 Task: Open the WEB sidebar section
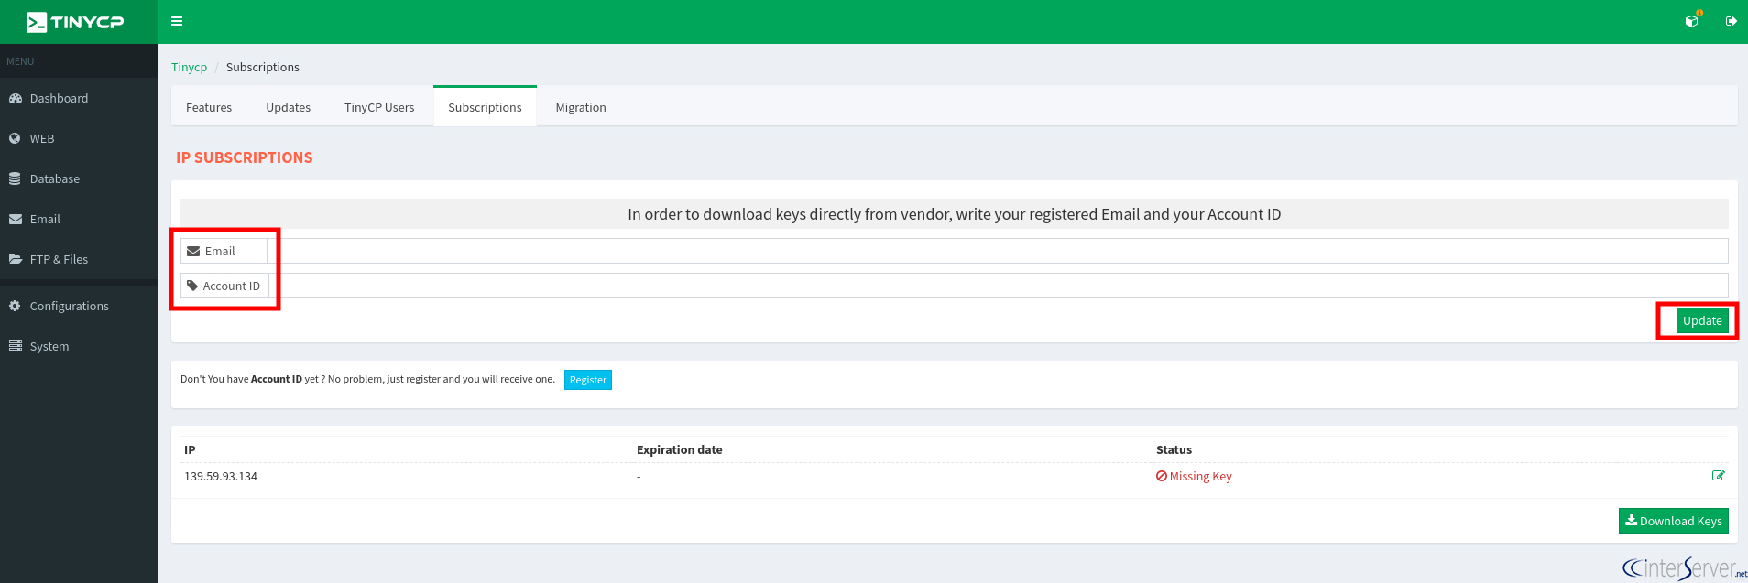[x=79, y=138]
